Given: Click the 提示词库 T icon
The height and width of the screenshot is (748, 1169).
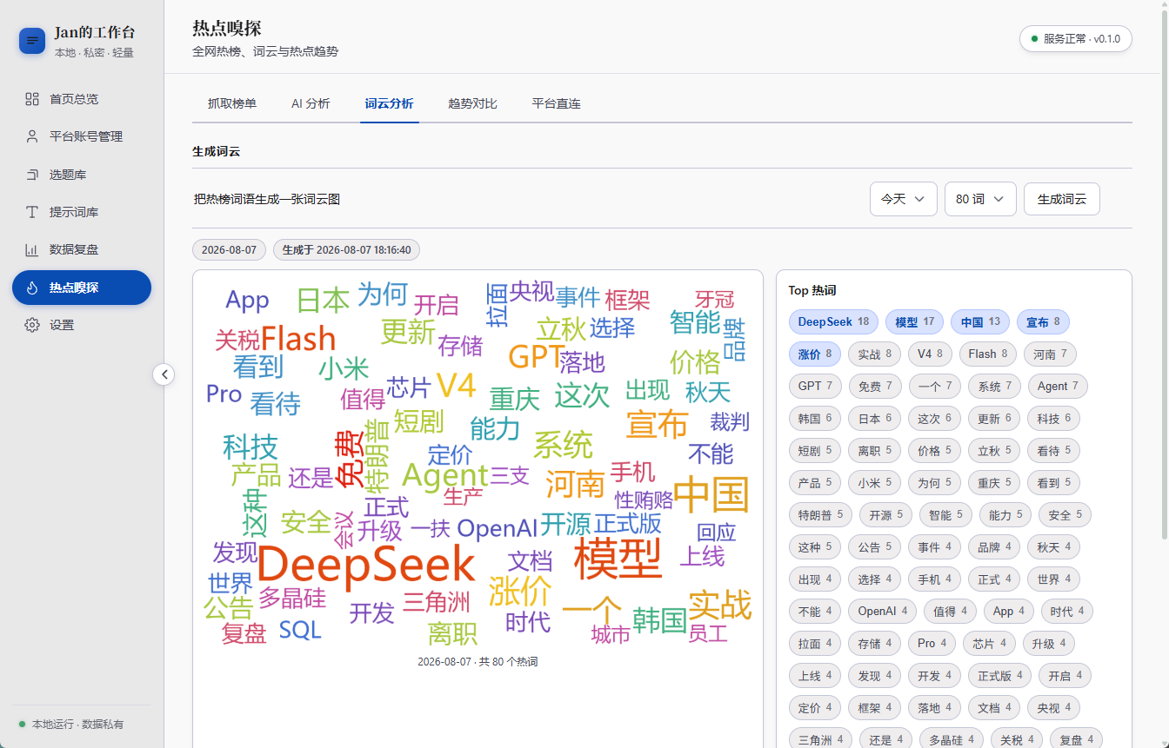Looking at the screenshot, I should click(32, 212).
